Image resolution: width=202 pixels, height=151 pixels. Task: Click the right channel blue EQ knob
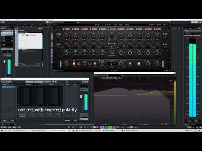click(157, 35)
